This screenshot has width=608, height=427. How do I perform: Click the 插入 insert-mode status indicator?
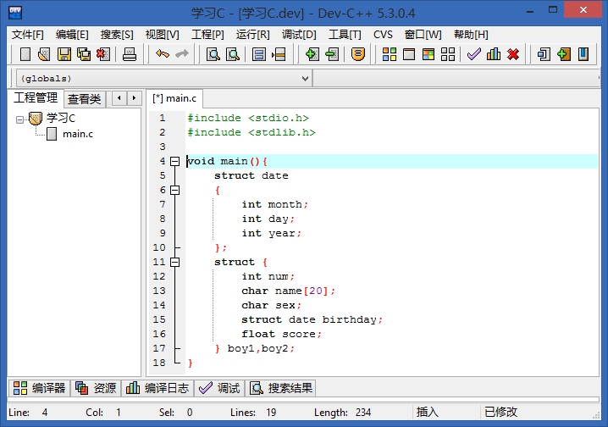[428, 412]
